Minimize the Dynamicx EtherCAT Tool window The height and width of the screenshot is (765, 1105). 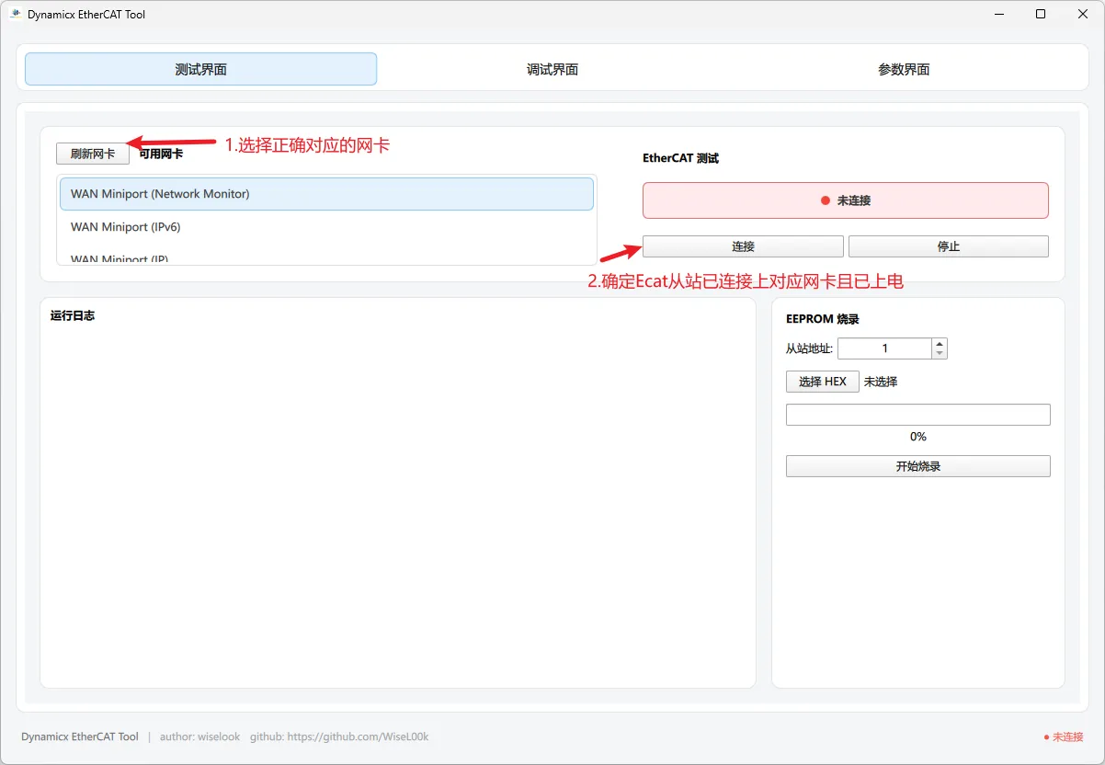[999, 14]
